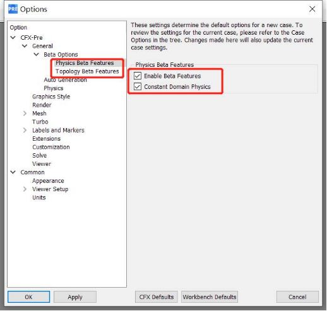This screenshot has height=311, width=327.
Task: Collapse the General tree node
Action: click(x=25, y=46)
